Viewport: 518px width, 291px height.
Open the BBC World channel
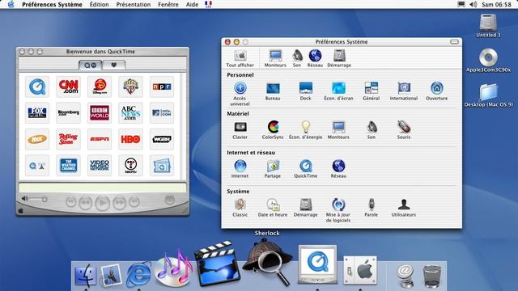coord(100,113)
